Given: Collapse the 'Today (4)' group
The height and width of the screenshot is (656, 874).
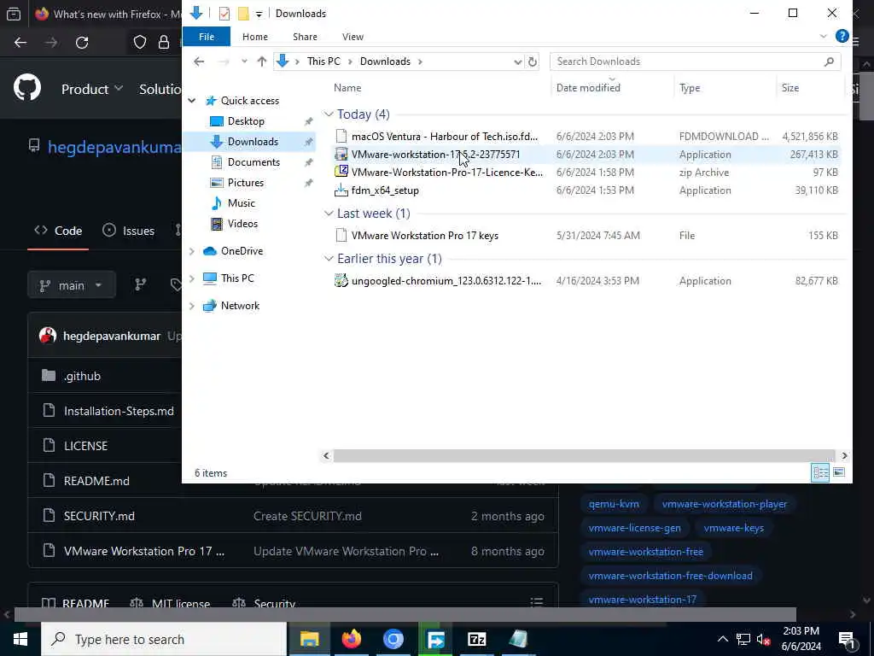Looking at the screenshot, I should pos(329,114).
